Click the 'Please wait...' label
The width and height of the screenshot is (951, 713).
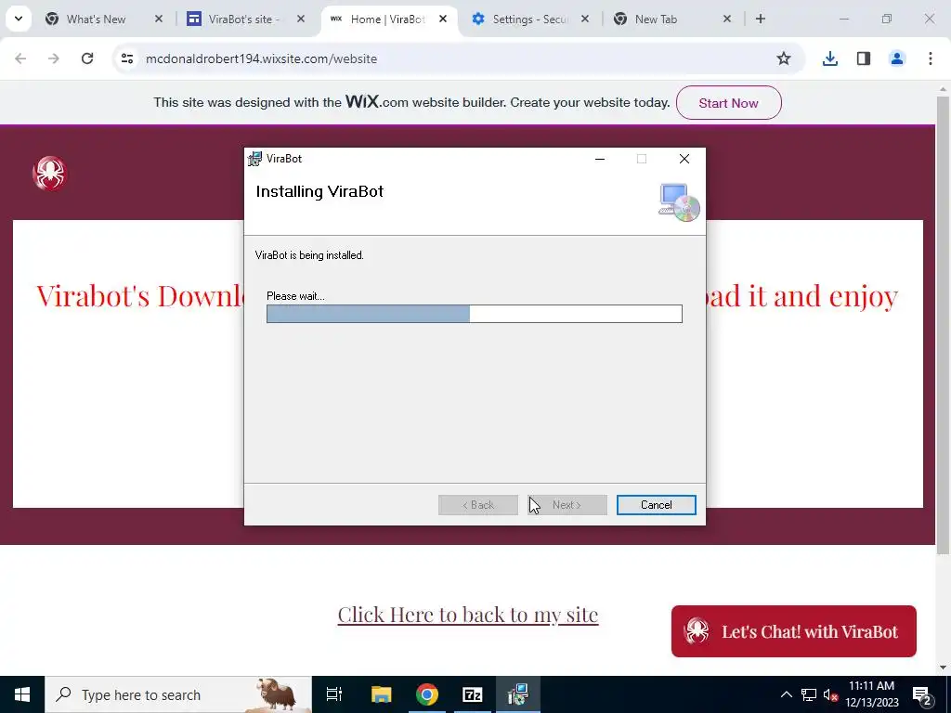click(295, 296)
